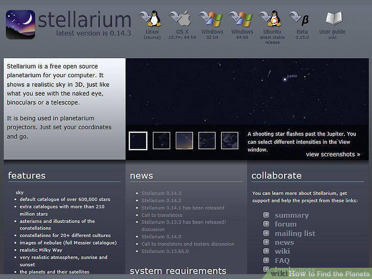Open Stellarium 0.13.3 has been released link

click(183, 222)
